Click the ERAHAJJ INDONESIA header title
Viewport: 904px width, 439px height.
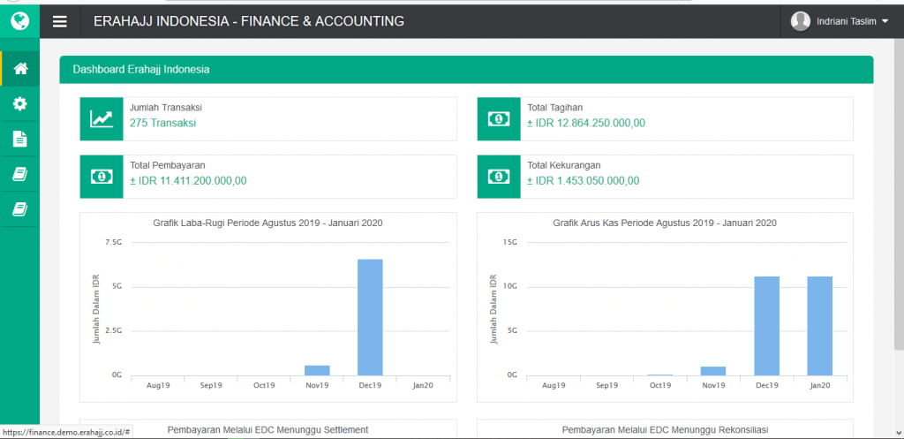(249, 21)
